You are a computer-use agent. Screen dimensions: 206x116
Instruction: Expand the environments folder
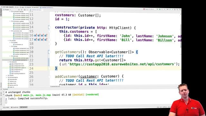pos(6,77)
